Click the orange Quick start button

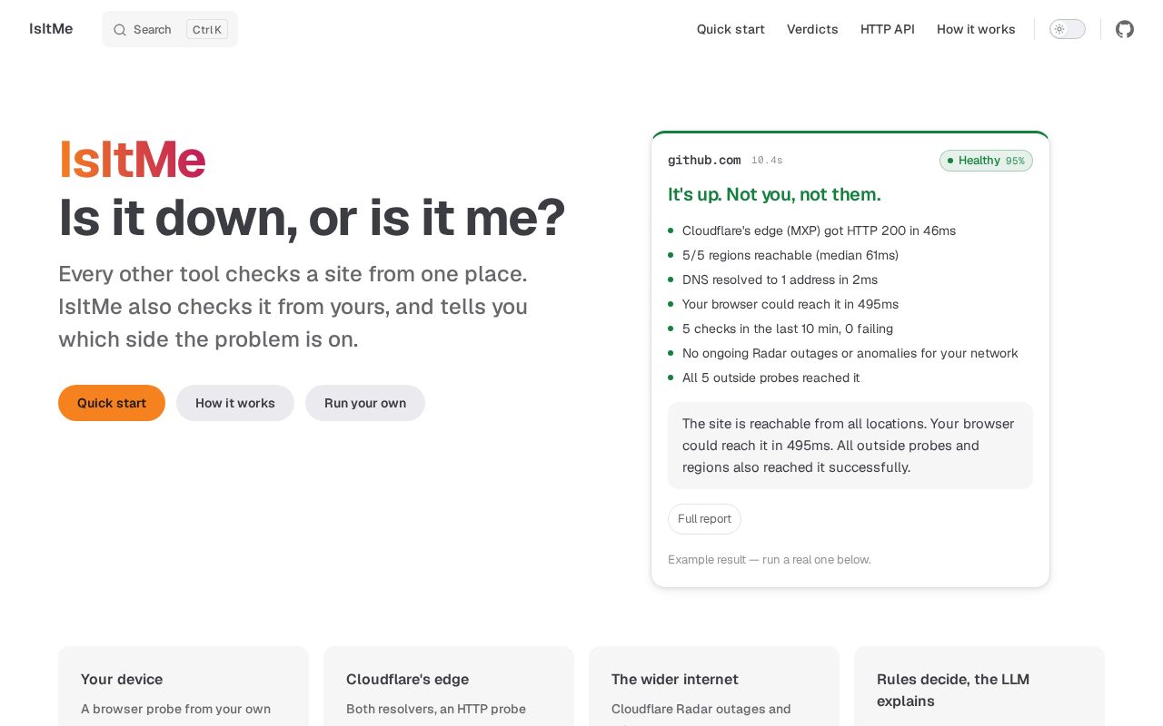pos(112,403)
